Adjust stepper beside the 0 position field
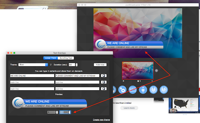The width and height of the screenshot is (200, 123). [57, 112]
